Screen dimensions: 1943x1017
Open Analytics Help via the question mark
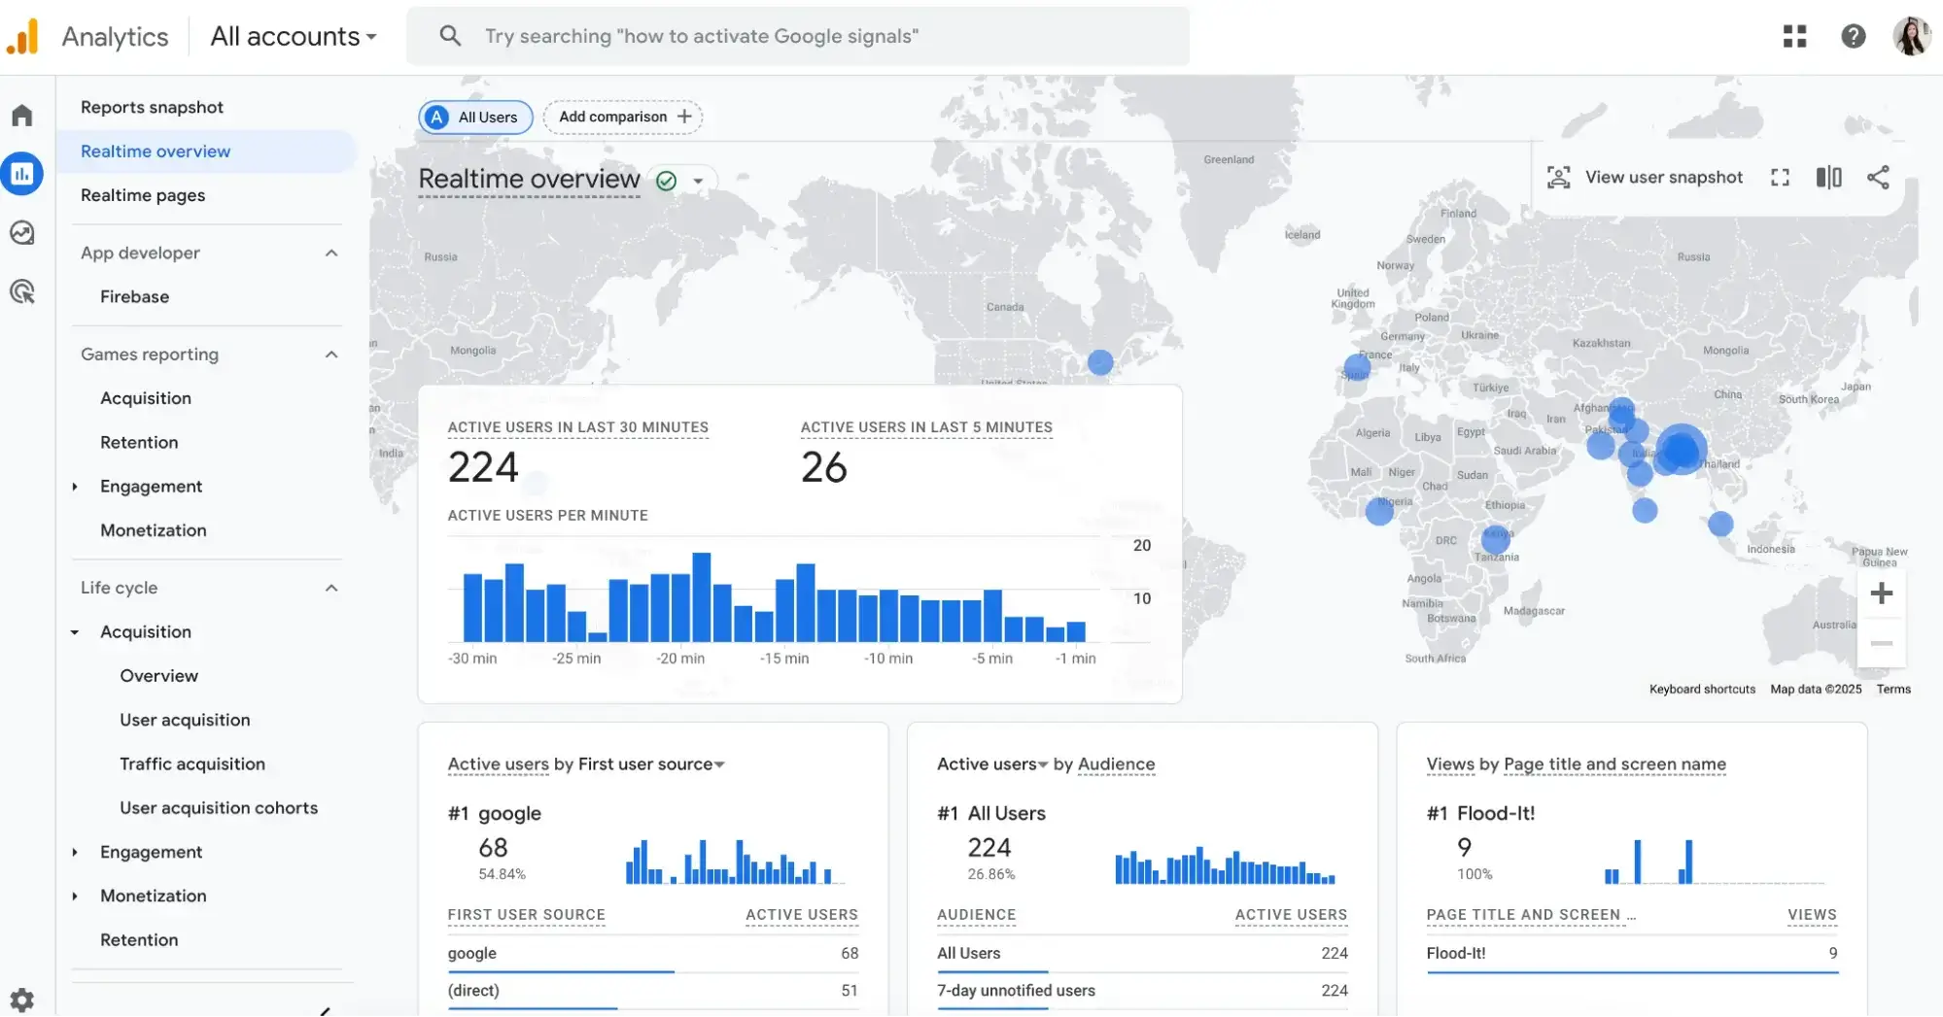click(1854, 36)
